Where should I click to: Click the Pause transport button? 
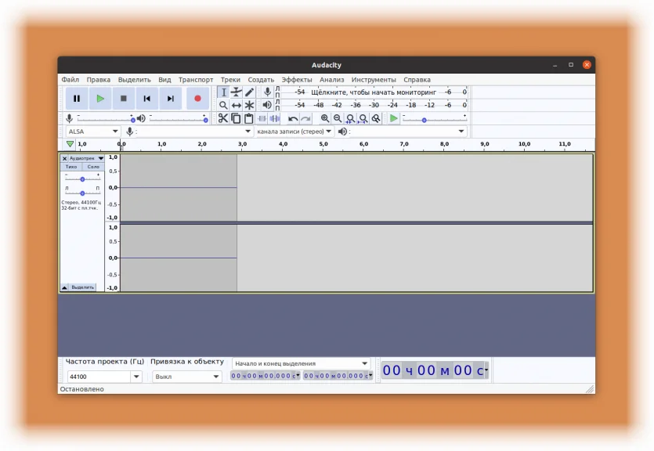tap(77, 99)
